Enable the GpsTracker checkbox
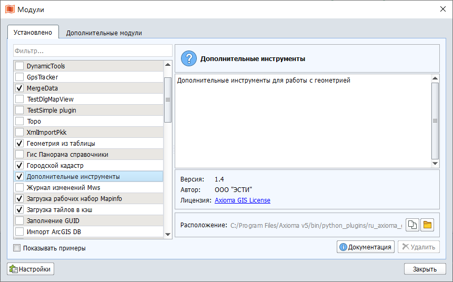The image size is (453, 282). [x=19, y=77]
